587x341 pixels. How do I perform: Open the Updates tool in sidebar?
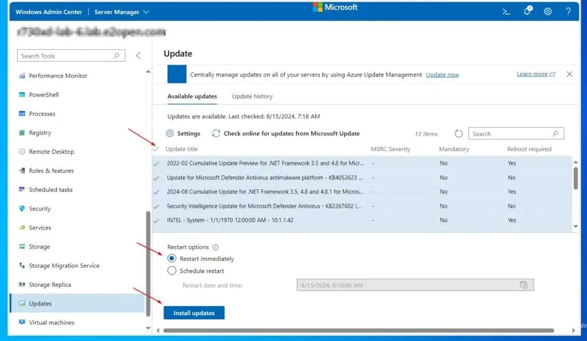[x=77, y=303]
